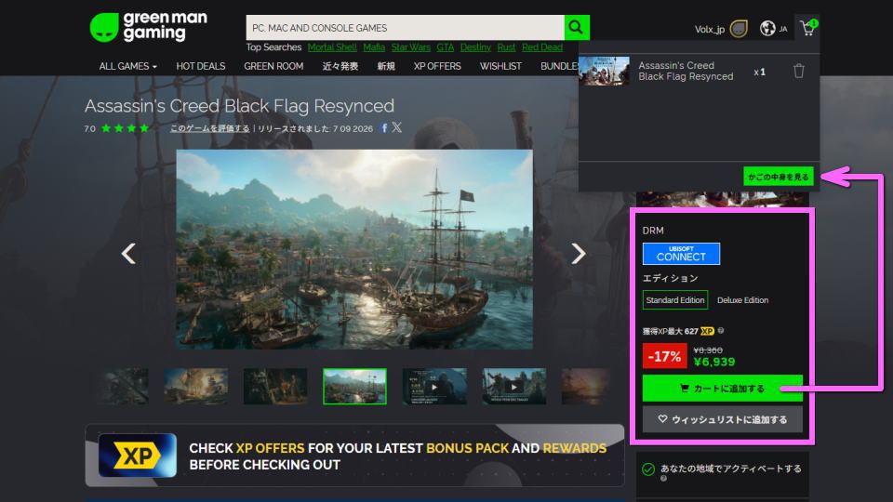The height and width of the screenshot is (502, 893).
Task: Click the Star Wars top search link
Action: tap(410, 47)
